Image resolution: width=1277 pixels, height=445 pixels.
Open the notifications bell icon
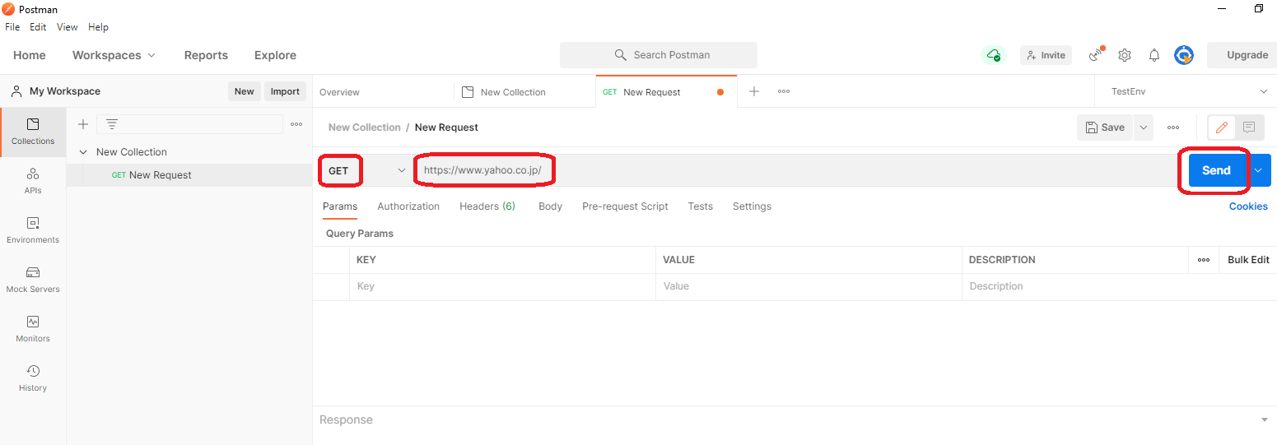tap(1154, 55)
